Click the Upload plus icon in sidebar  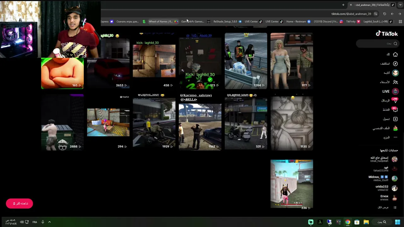coord(395,119)
